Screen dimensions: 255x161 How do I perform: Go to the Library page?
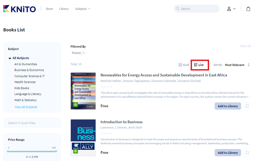pyautogui.click(x=64, y=9)
